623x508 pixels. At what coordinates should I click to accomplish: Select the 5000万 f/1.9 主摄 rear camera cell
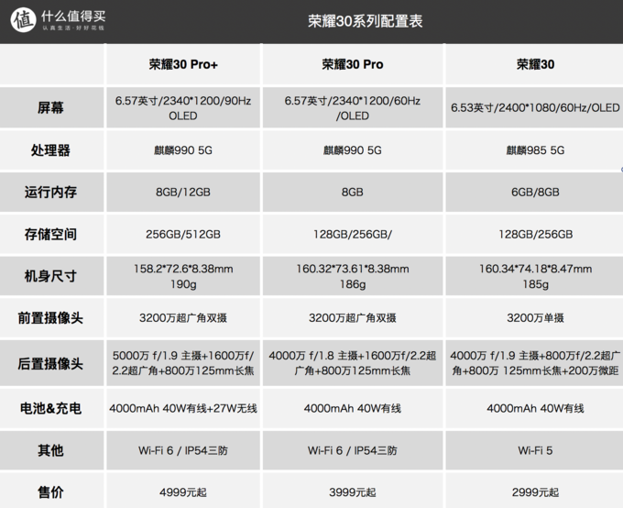pos(183,363)
